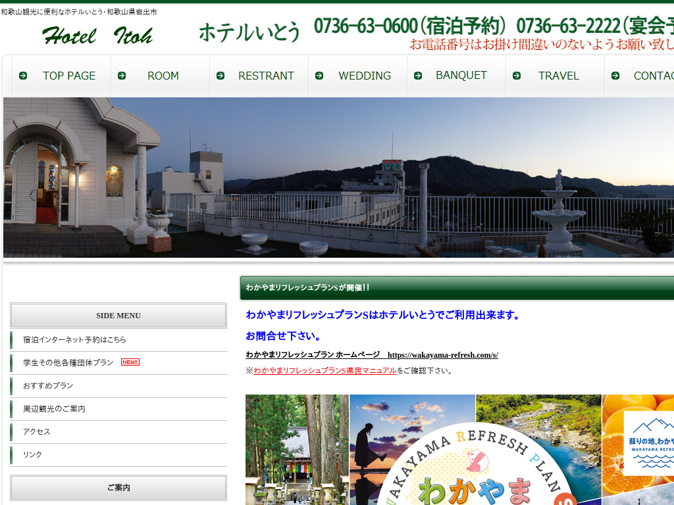
Task: Click the ホテルいとう title text
Action: coord(249,32)
